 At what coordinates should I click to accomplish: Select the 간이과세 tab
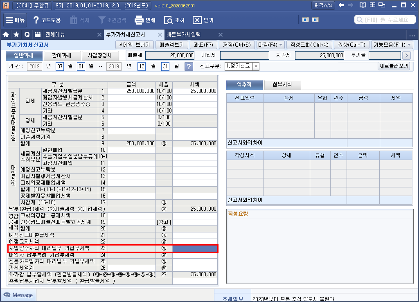(x=62, y=56)
